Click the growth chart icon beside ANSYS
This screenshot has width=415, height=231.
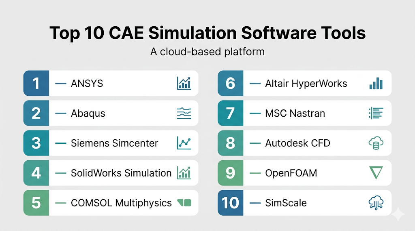pos(184,84)
